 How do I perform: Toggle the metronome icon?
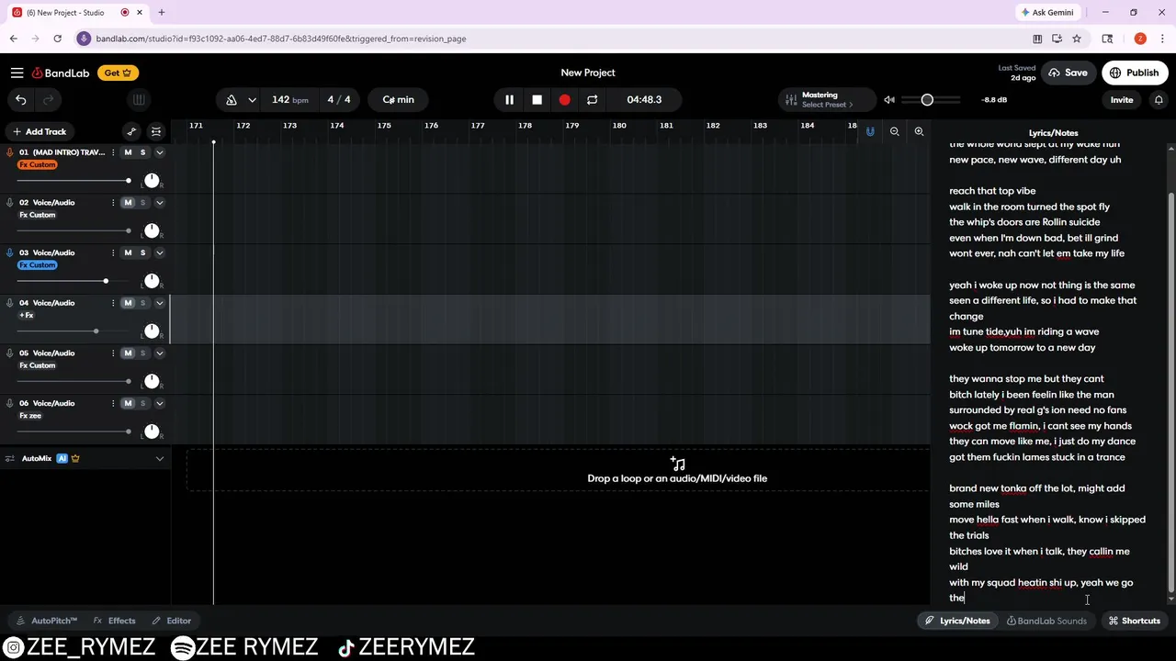[x=232, y=99]
